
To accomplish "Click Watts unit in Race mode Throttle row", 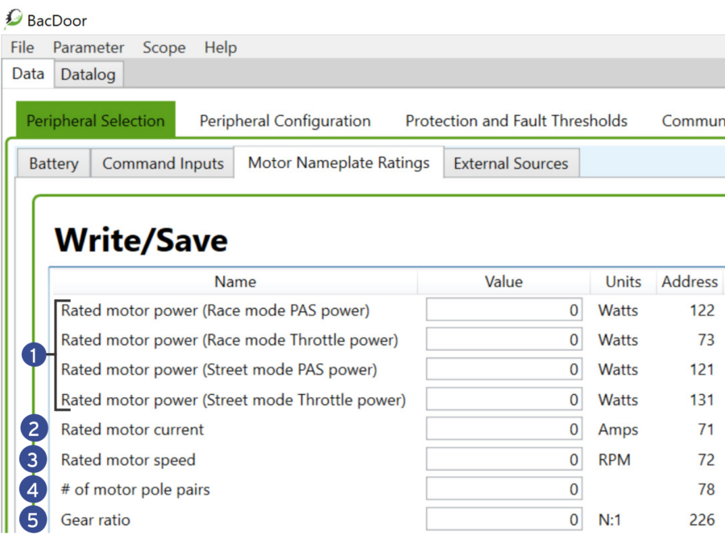I will point(618,340).
